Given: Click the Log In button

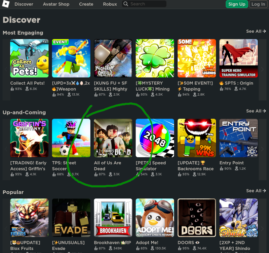Looking at the screenshot, I should [258, 4].
